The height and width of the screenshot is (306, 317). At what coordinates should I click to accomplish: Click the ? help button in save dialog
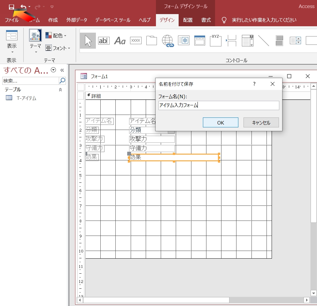[254, 84]
